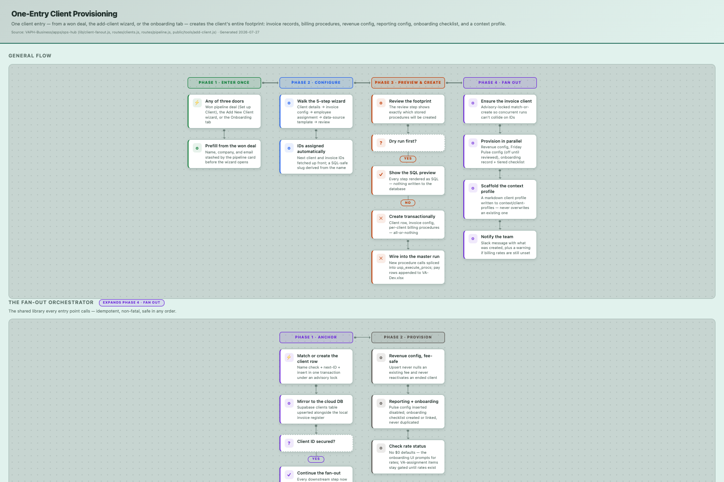Click the gear icon on Reporting + onboarding
The image size is (724, 482).
pyautogui.click(x=381, y=403)
